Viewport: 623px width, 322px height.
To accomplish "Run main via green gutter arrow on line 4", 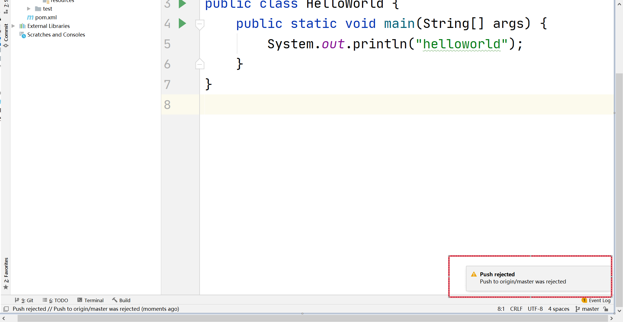I will [x=182, y=24].
